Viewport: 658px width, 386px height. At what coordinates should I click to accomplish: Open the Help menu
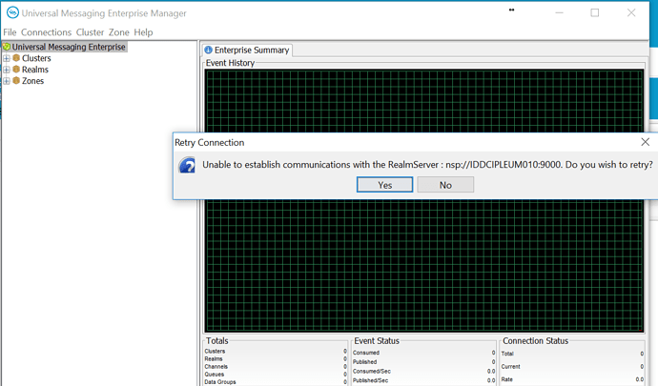click(143, 32)
